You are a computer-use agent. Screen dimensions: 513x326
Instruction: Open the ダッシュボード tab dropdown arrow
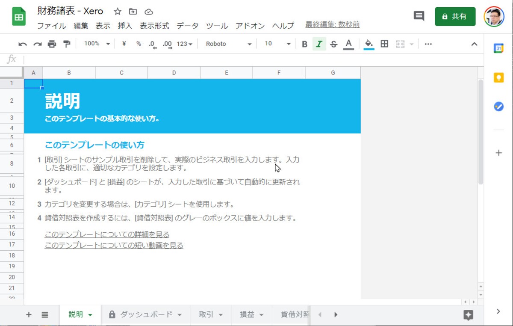tap(180, 315)
